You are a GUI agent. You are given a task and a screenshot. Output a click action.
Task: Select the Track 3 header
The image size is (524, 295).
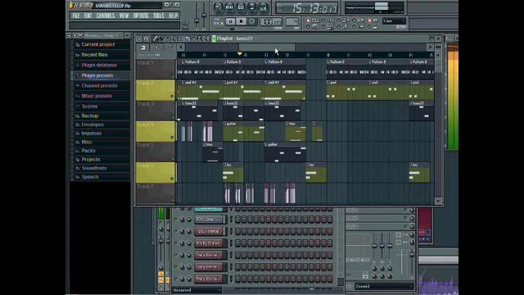pyautogui.click(x=156, y=111)
